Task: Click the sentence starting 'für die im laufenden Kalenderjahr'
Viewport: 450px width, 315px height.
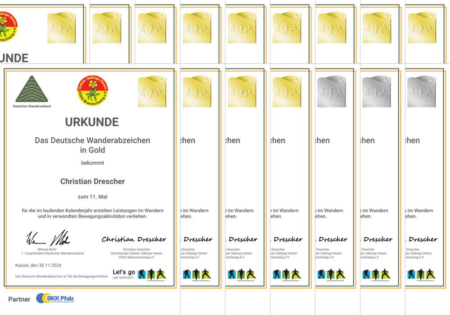Action: 92,213
